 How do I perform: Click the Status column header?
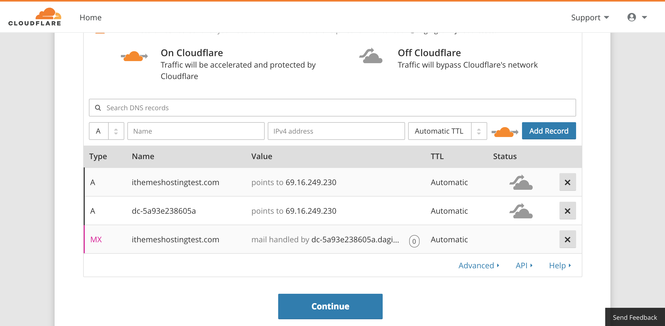pyautogui.click(x=505, y=156)
